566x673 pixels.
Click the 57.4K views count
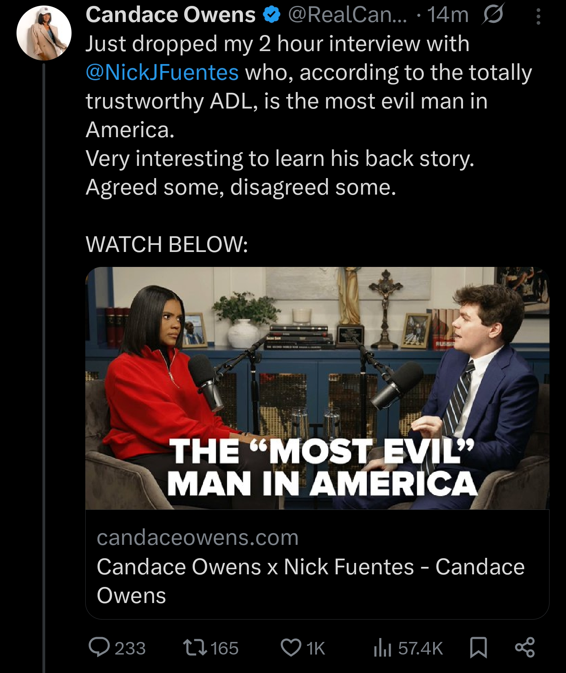click(x=420, y=648)
